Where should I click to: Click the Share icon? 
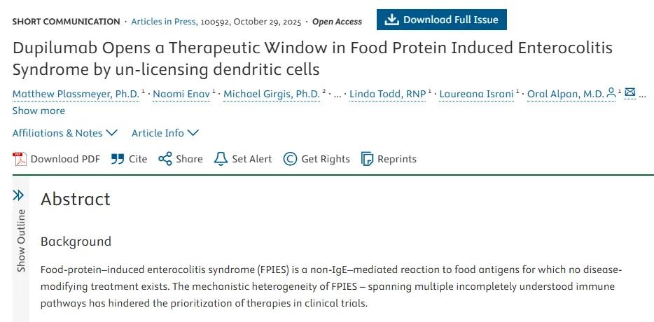click(x=165, y=159)
